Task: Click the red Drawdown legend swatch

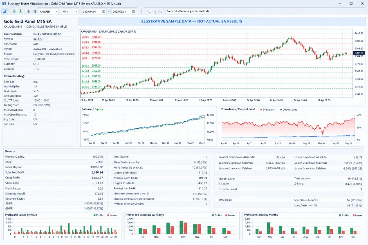Action: (x=261, y=109)
